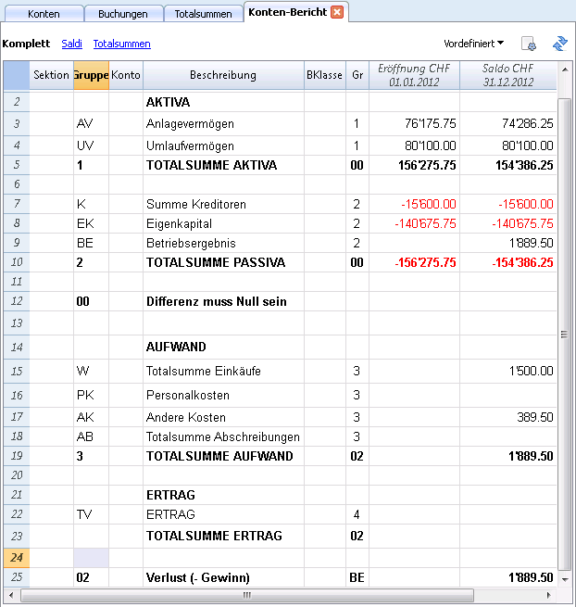Close the Konten-Bericht tab

(337, 12)
